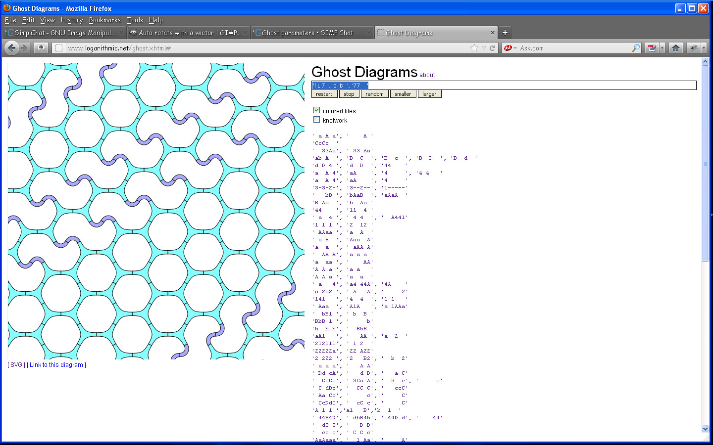Click the icon next to the forward arrow
Screen dimensions: 713x445
point(41,48)
